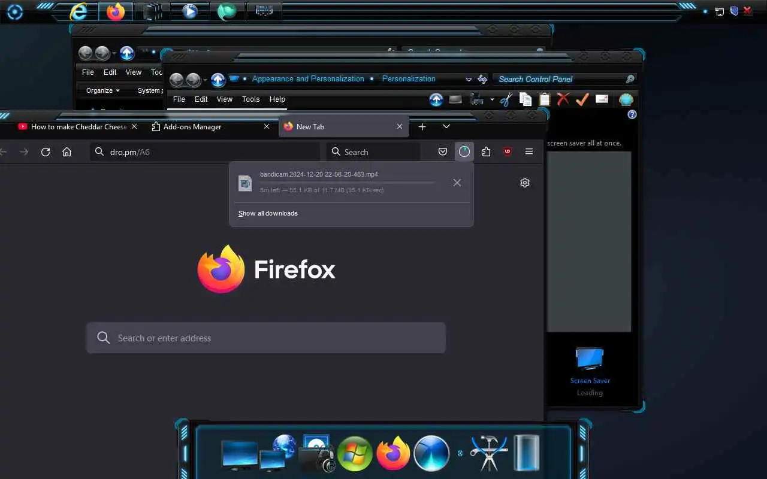Open the Firefox Extensions puzzle icon
The image size is (767, 479).
point(486,152)
